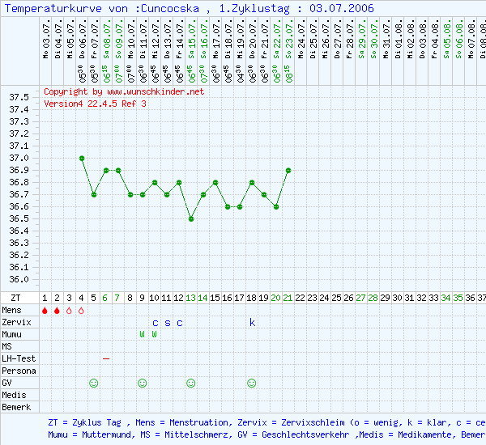Click the GV smiley on cycle day 18
Image resolution: width=486 pixels, height=445 pixels.
pos(252,383)
